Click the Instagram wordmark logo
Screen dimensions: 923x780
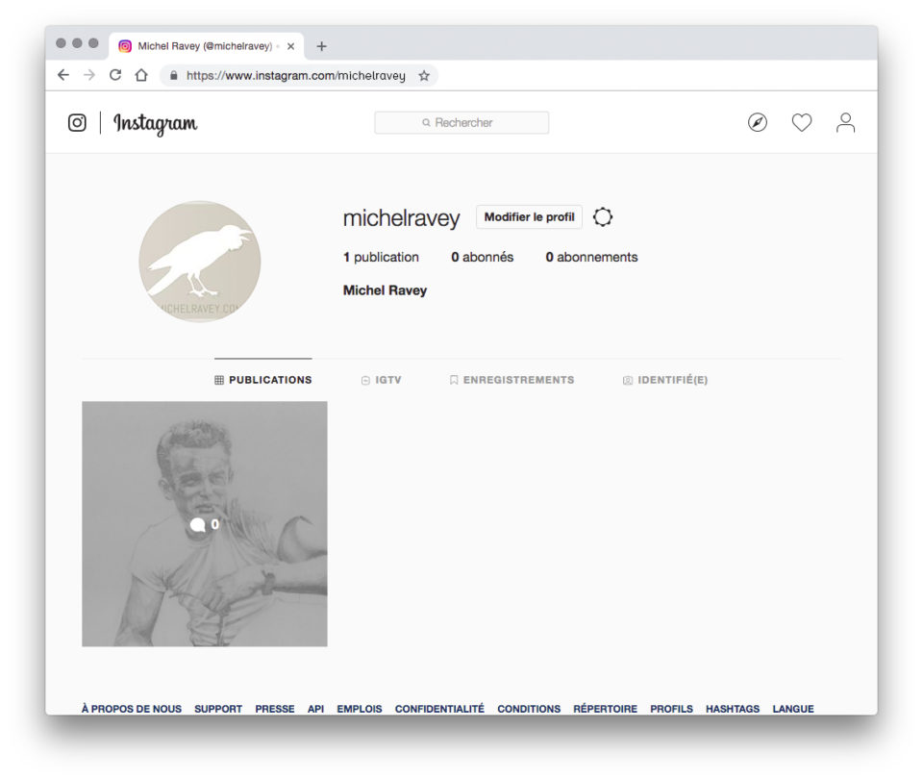pos(156,124)
